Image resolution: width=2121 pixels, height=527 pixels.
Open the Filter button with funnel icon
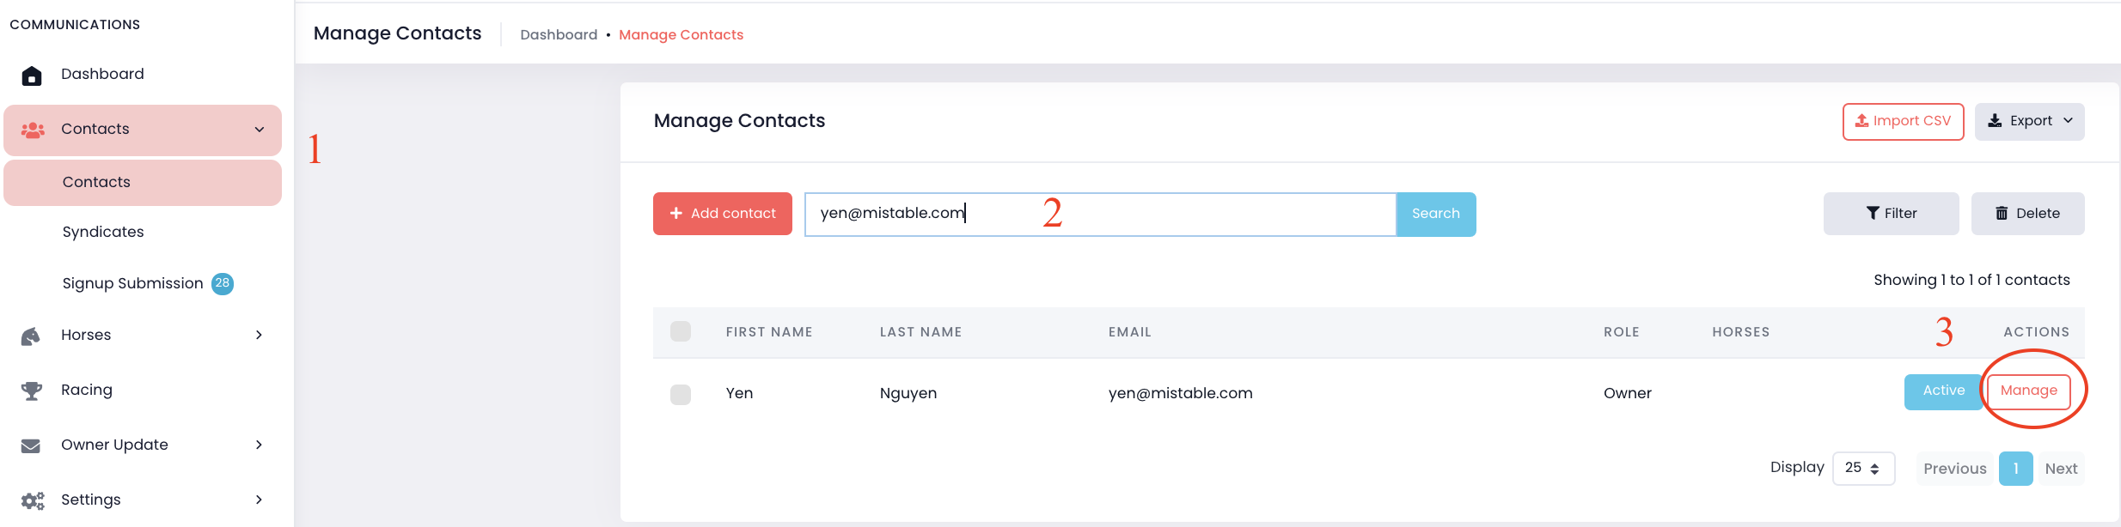1891,214
